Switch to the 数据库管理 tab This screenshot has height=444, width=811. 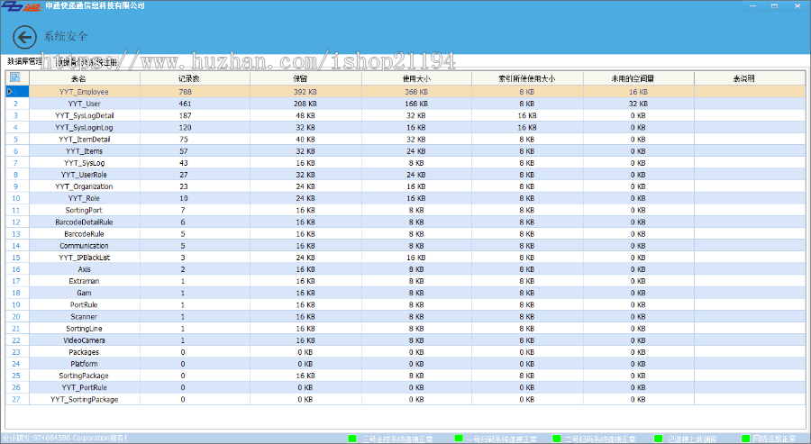(x=25, y=62)
